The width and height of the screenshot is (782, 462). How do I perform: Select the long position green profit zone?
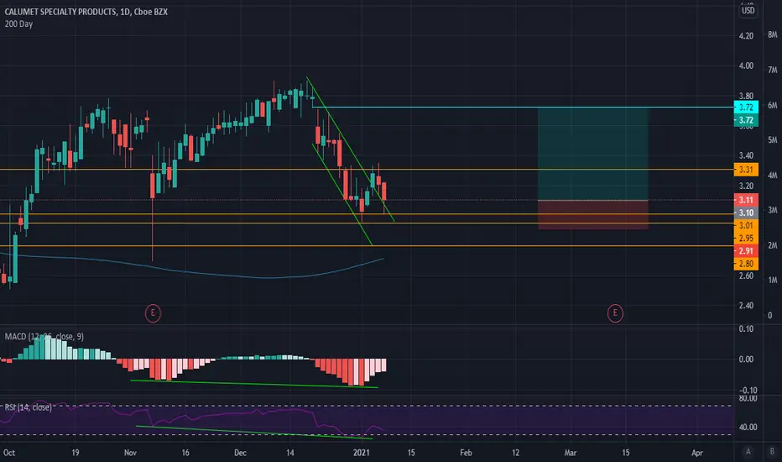click(x=593, y=154)
